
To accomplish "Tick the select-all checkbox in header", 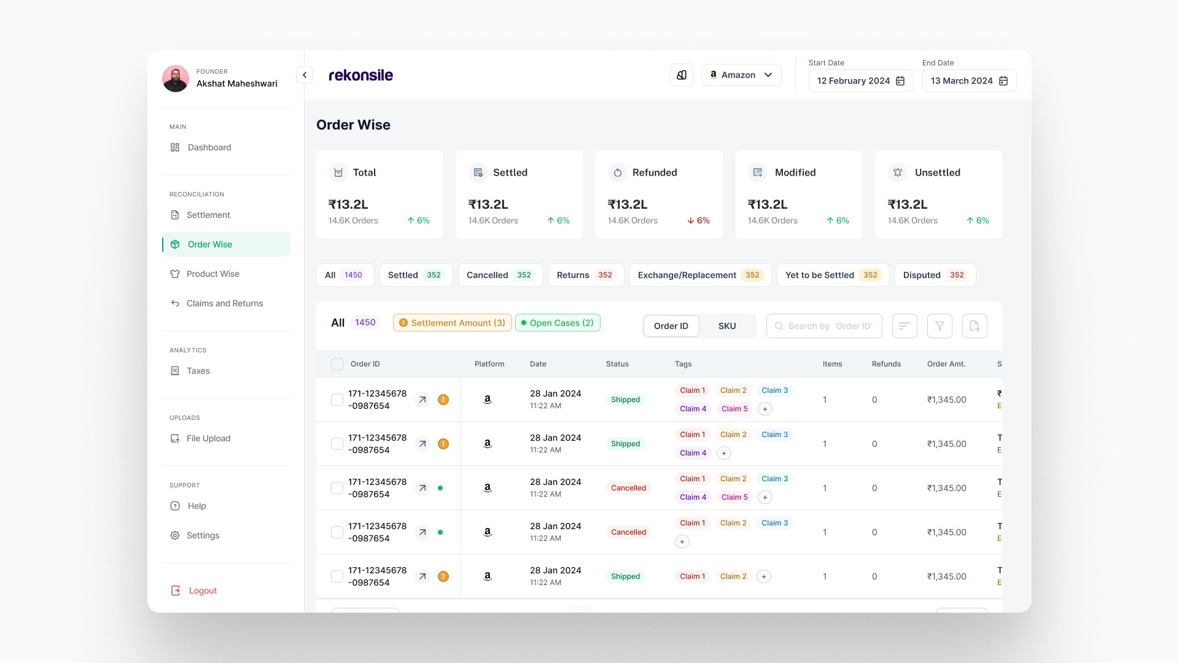I will [337, 364].
